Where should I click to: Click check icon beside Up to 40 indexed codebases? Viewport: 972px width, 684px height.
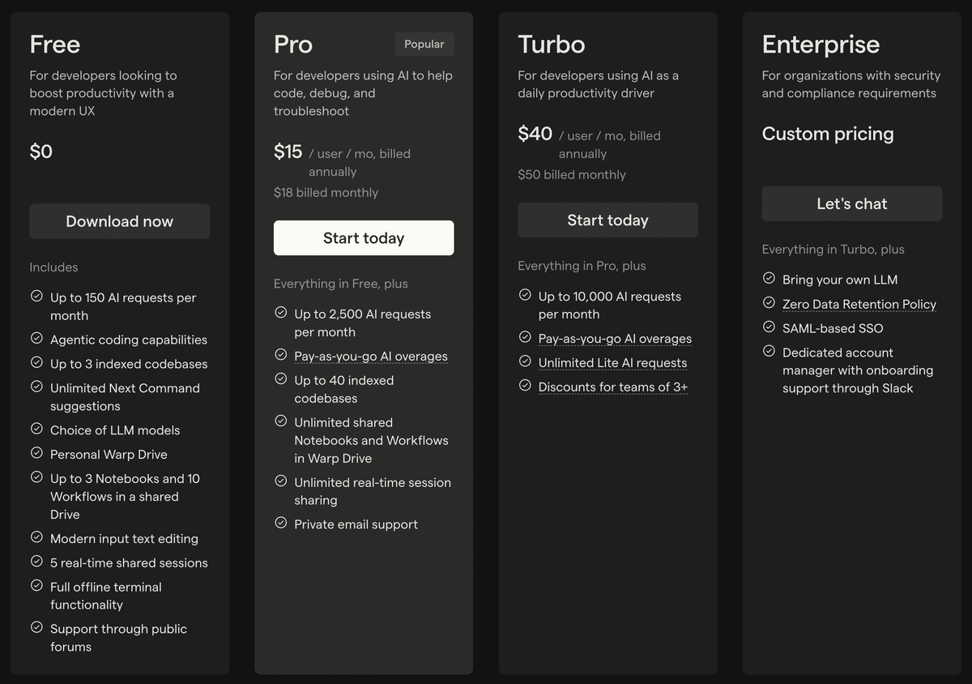click(x=281, y=378)
